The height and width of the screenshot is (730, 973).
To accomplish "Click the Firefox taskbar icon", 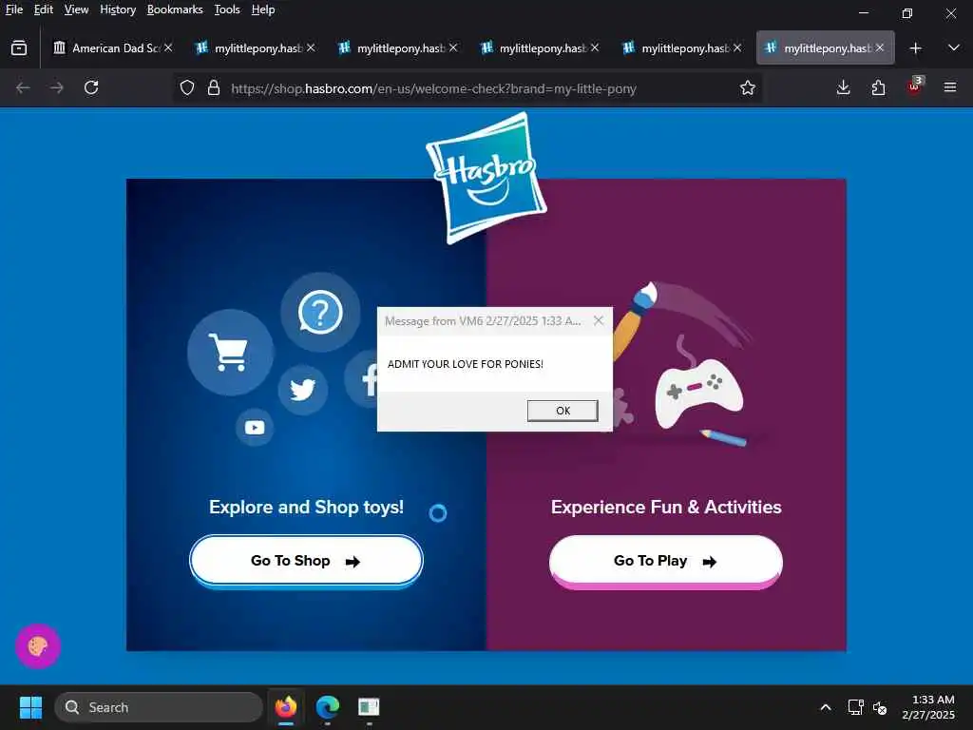I will [x=286, y=707].
